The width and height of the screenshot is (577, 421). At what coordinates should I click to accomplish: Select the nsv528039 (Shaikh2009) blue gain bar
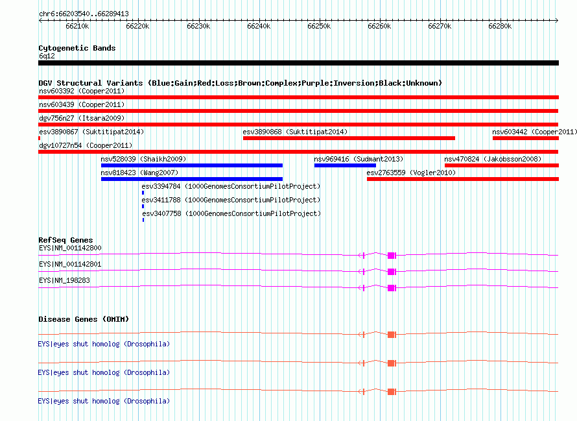192,165
